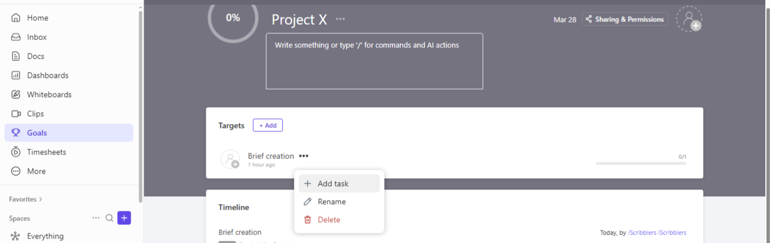Open the Inbox sidebar item

[37, 37]
